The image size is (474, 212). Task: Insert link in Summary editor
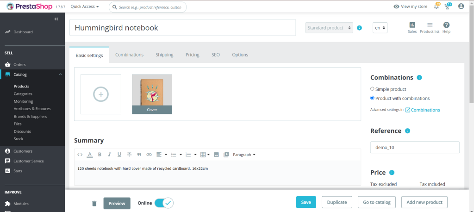(x=149, y=155)
